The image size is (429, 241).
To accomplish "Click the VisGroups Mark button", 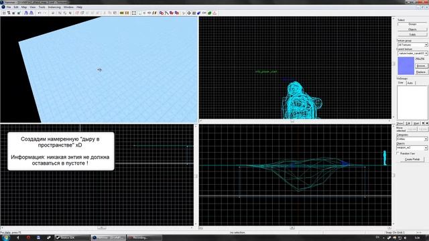I will click(416, 123).
